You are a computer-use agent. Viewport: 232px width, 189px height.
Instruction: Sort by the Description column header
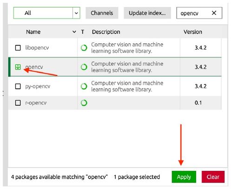click(106, 32)
